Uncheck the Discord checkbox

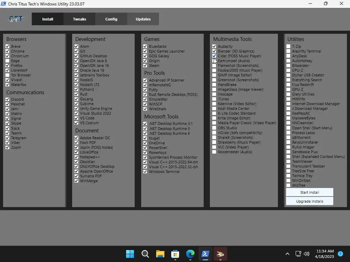tap(8, 99)
